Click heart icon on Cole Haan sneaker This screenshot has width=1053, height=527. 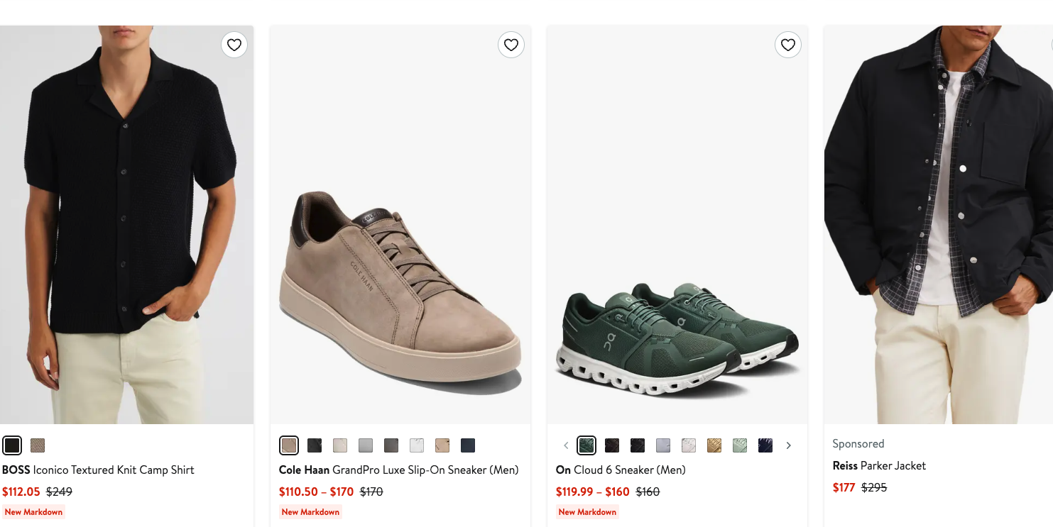(511, 45)
